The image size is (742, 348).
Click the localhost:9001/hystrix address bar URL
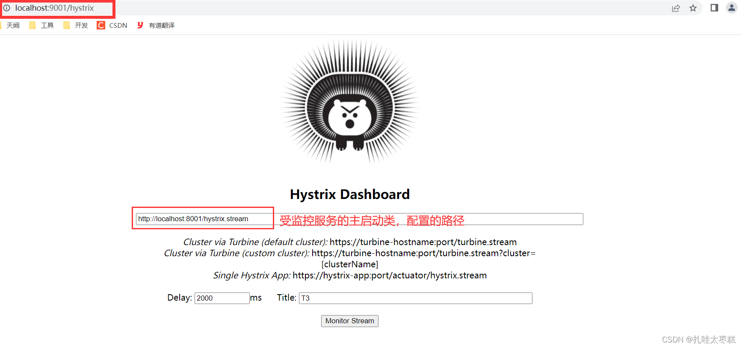tap(54, 8)
